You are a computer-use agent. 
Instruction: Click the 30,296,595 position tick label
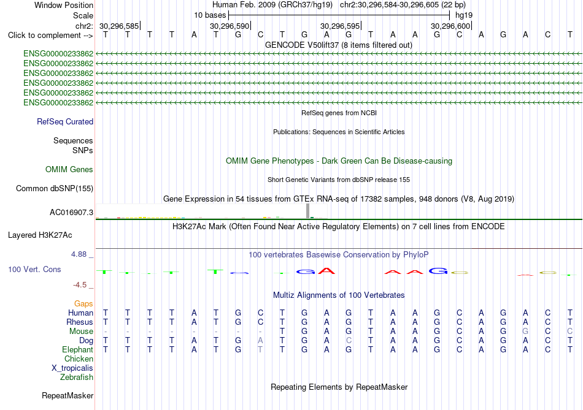[340, 26]
